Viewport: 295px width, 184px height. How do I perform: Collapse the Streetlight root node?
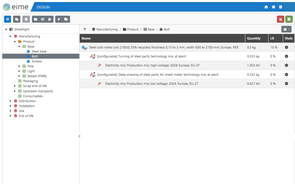coord(6,29)
